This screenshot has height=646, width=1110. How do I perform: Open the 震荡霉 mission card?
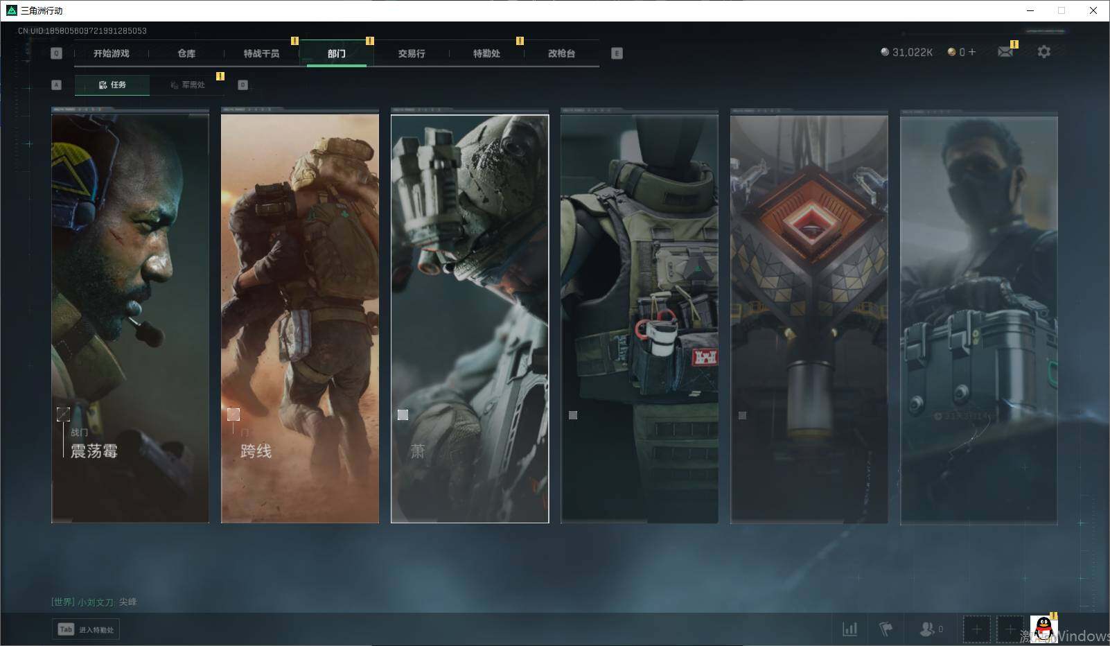pos(130,318)
